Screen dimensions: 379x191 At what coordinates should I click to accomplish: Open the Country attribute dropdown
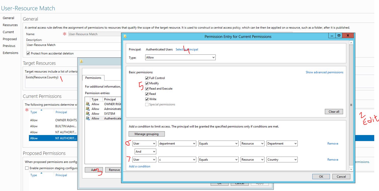282,159
